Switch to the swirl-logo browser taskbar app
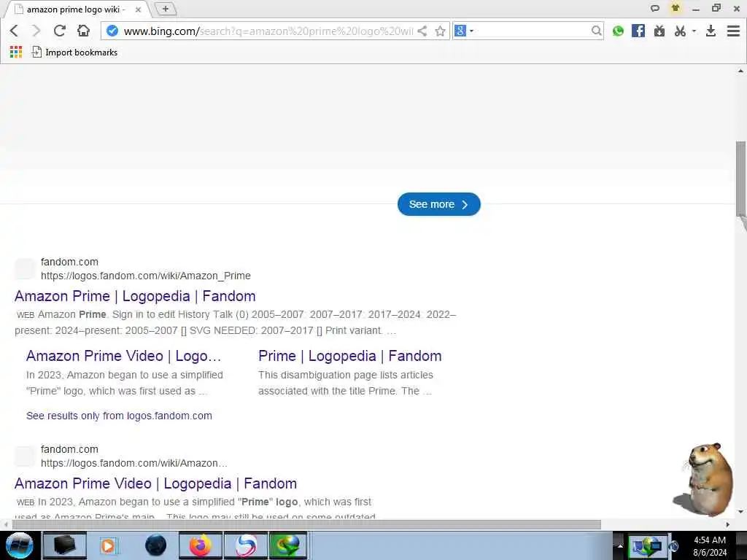The image size is (747, 560). click(245, 545)
